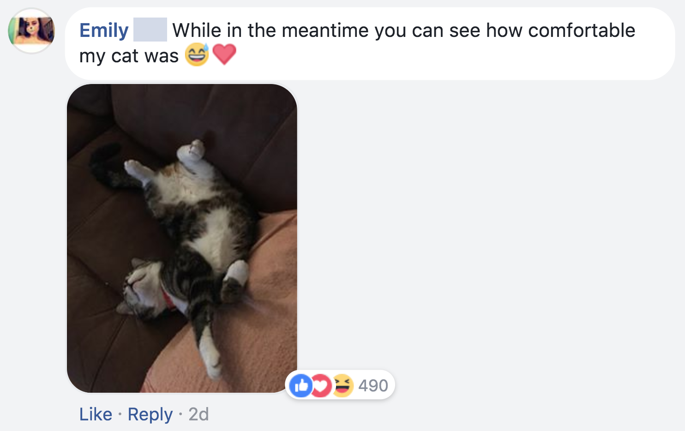This screenshot has width=685, height=431.
Task: Click the grinning sweat emoji in comment
Action: click(x=197, y=55)
